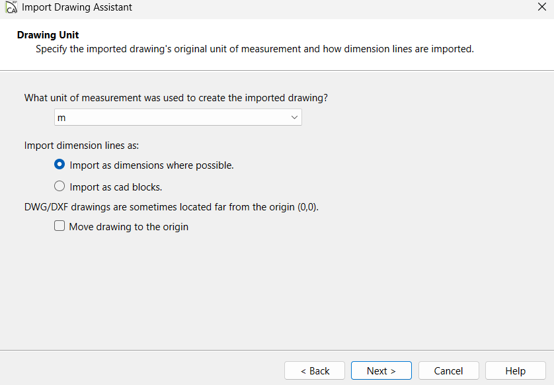Click the application icon in the title bar
554x385 pixels.
click(x=11, y=8)
